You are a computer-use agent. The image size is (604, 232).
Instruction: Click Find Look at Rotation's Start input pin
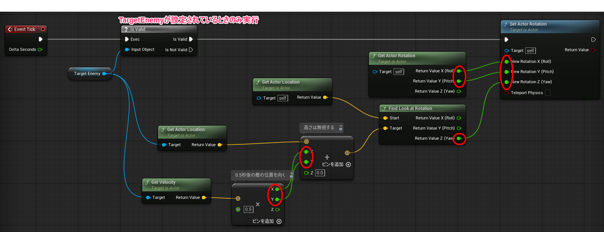[x=385, y=118]
